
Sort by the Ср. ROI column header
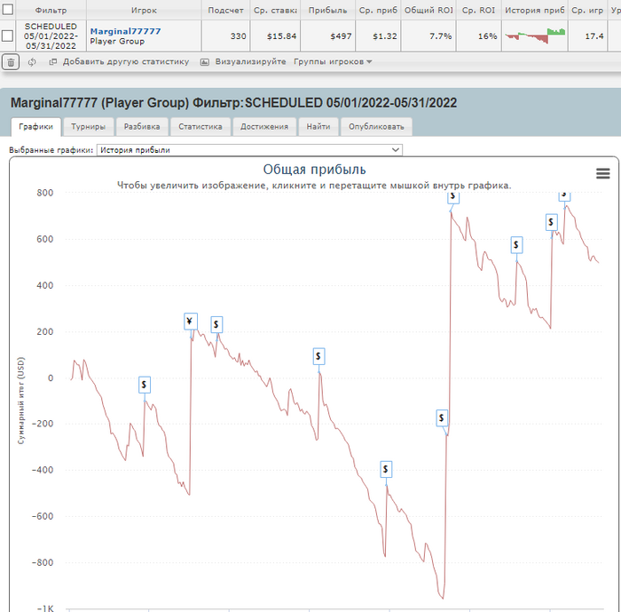tap(478, 11)
